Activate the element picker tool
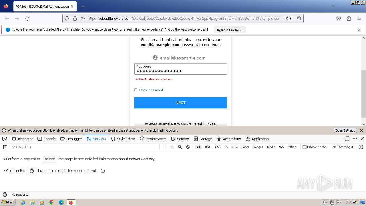Image resolution: width=366 pixels, height=206 pixels. (x=5, y=139)
